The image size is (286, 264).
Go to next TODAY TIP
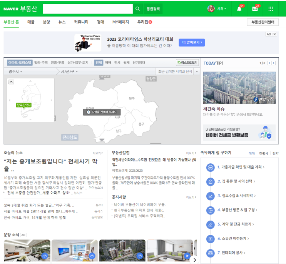273,63
